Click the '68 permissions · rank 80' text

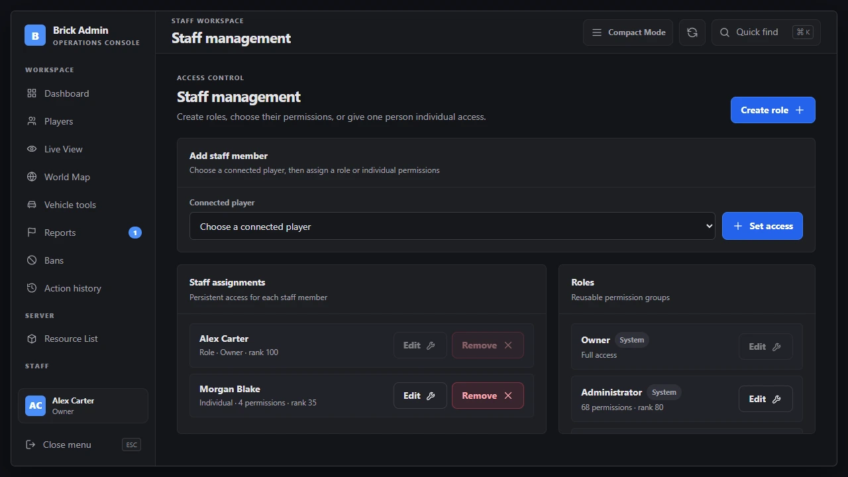coord(622,407)
